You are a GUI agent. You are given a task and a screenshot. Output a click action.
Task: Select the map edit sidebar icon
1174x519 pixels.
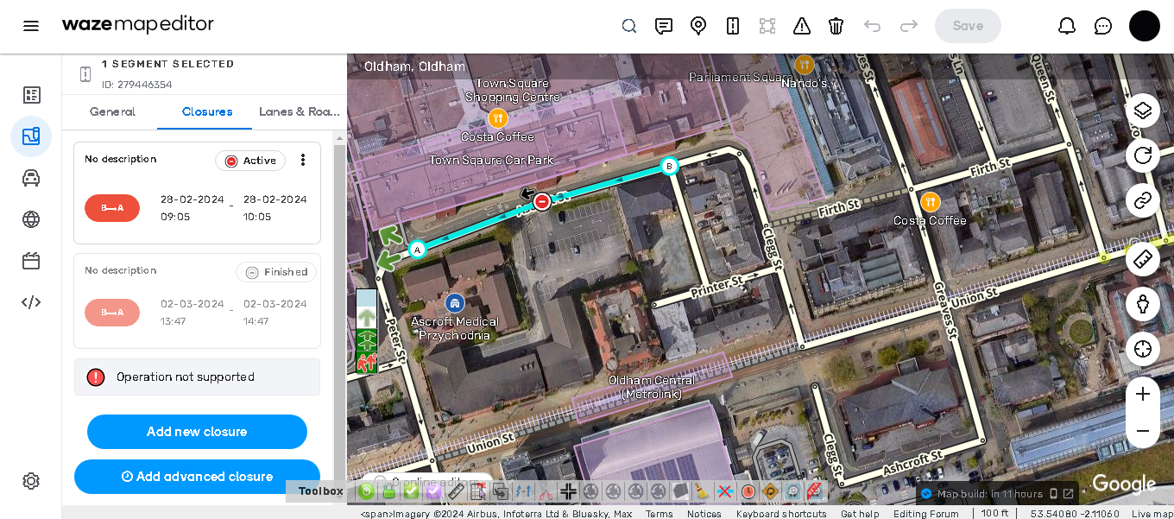tap(31, 136)
